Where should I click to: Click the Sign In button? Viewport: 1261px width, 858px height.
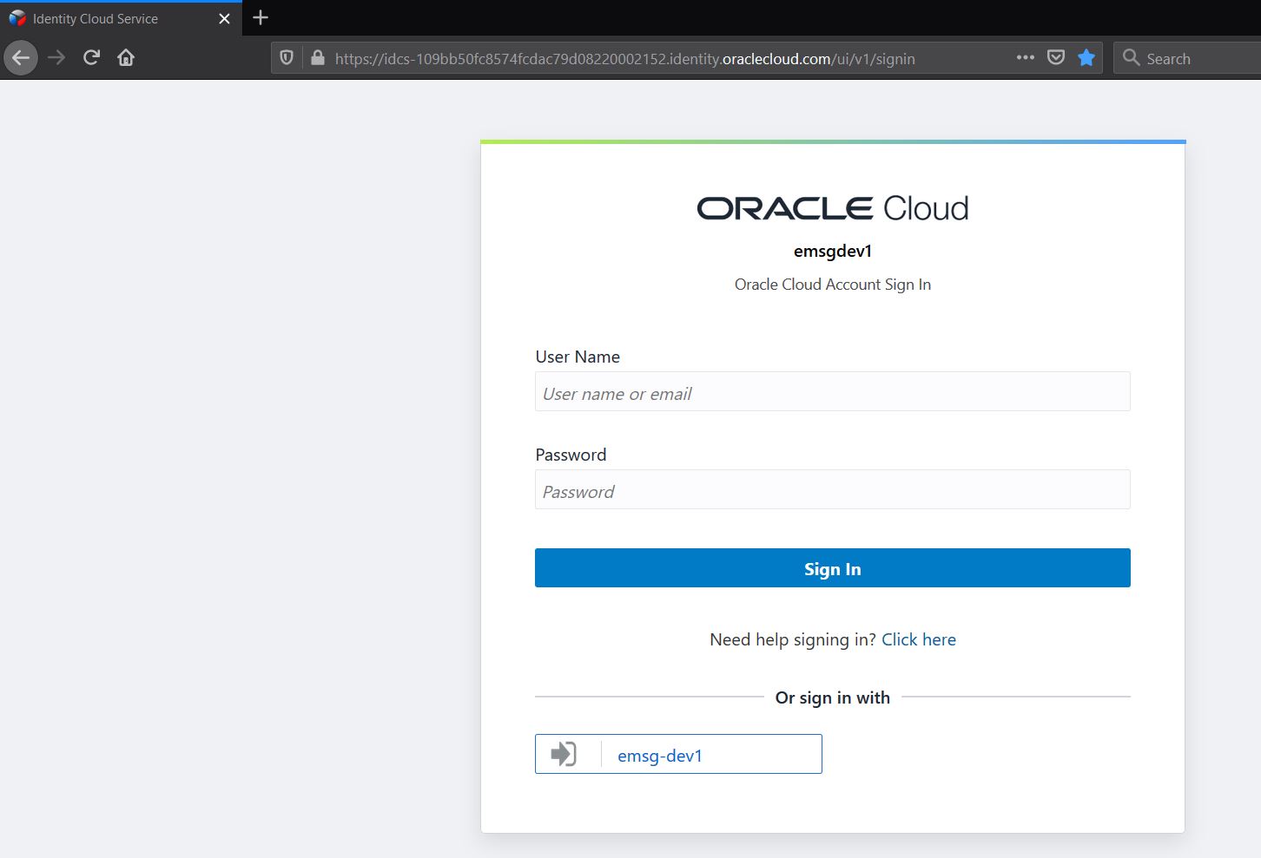pyautogui.click(x=832, y=568)
